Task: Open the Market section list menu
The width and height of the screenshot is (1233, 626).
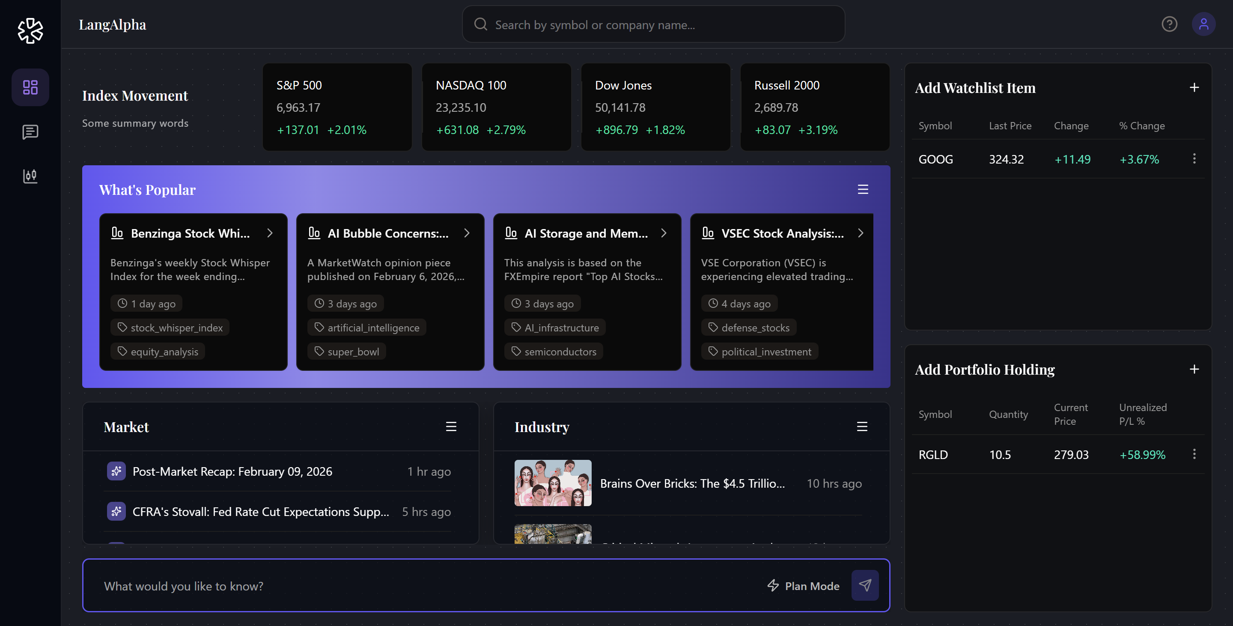Action: click(x=451, y=426)
